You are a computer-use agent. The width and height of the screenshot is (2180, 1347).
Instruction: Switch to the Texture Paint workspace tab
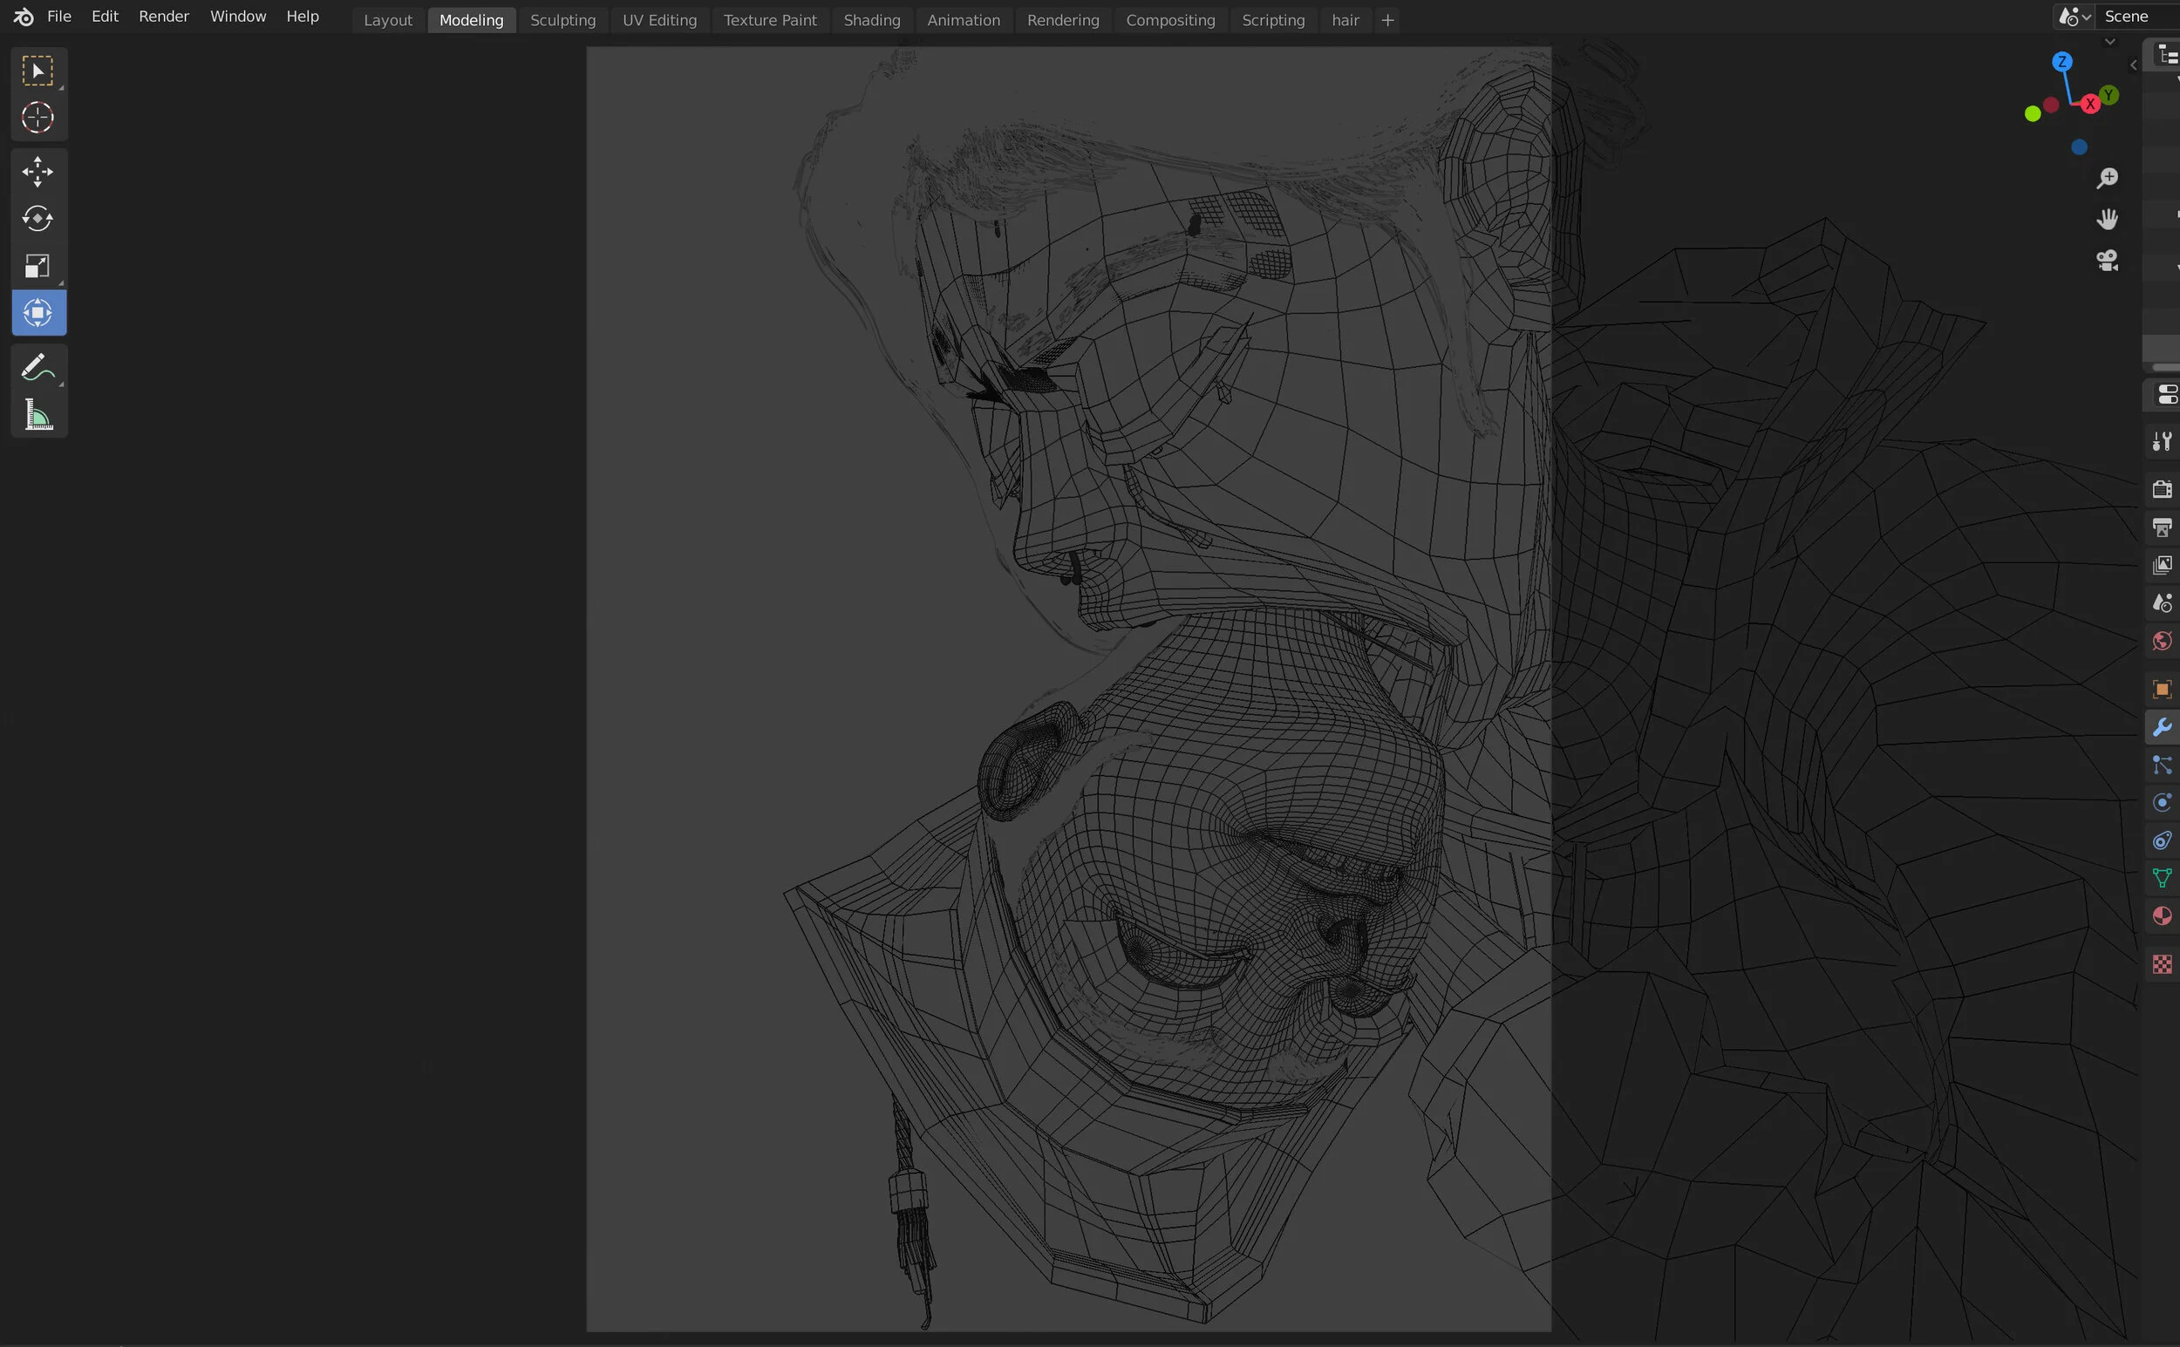coord(770,19)
